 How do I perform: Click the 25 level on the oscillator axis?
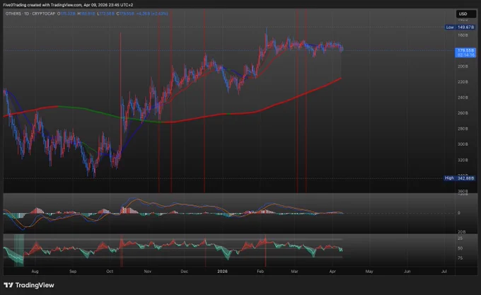pos(460,238)
